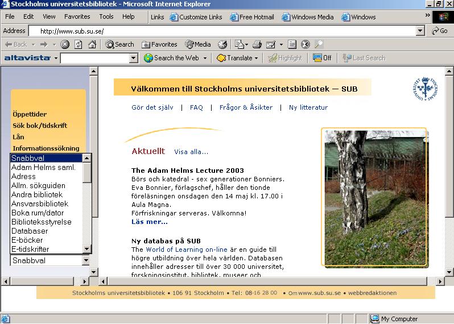This screenshot has height=324, width=454.
Task: Open the Edit menu
Action: (28, 17)
